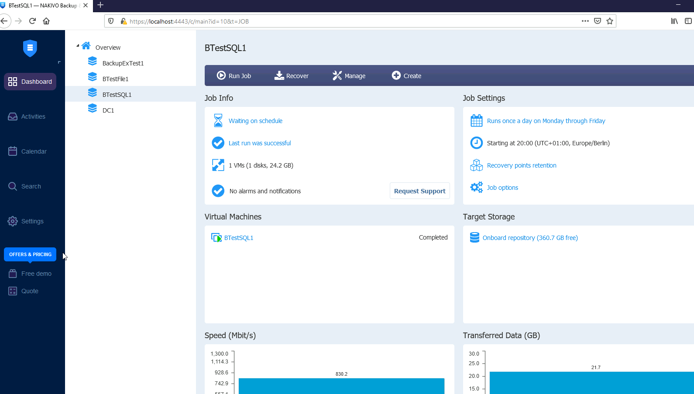Click the BTestFile1 stack icon

[93, 77]
